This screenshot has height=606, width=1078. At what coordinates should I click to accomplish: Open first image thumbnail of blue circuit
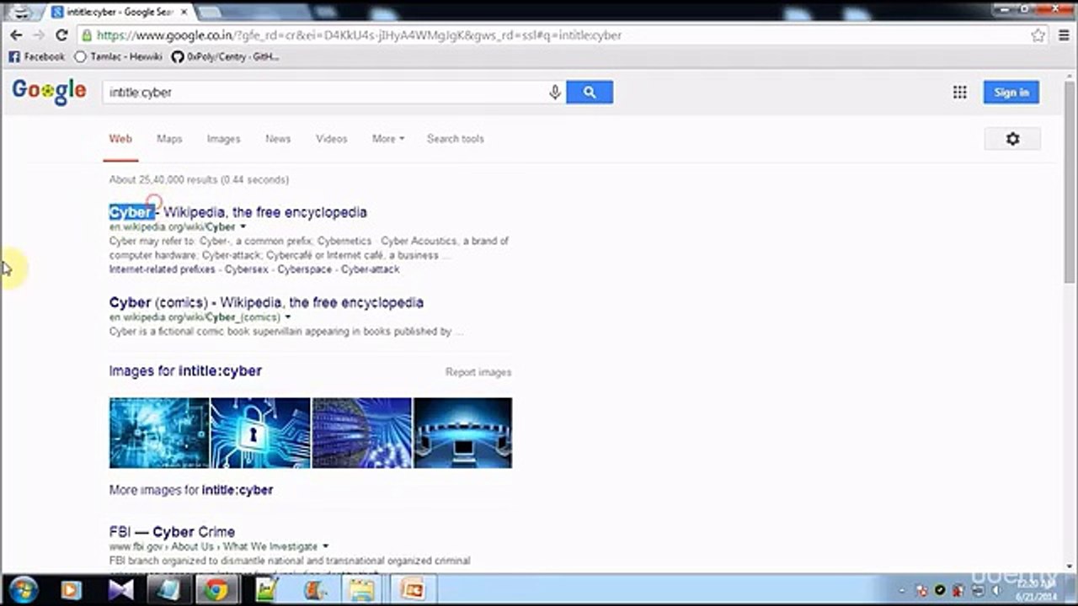click(x=159, y=433)
